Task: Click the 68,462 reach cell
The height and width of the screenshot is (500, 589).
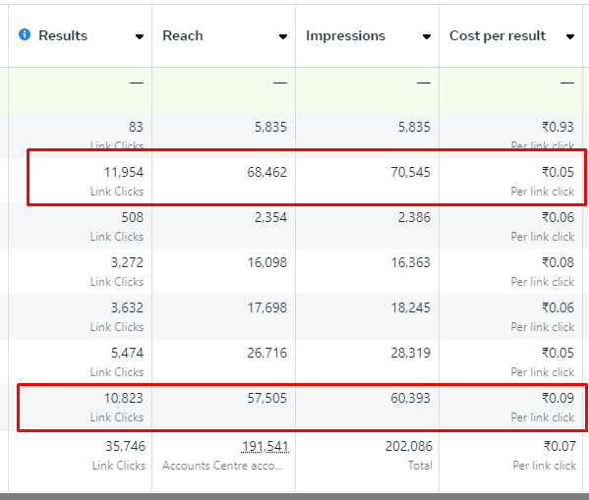Action: click(224, 181)
